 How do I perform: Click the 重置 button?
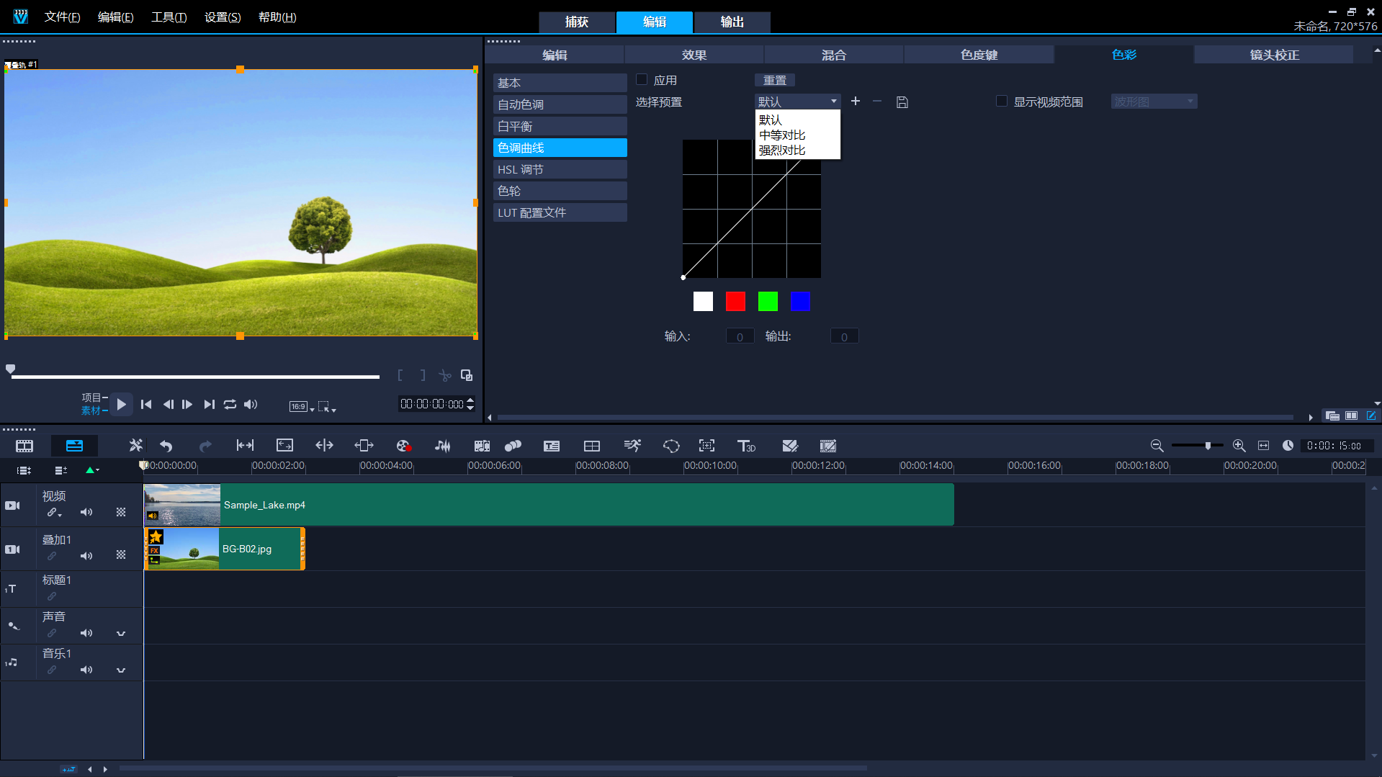[775, 80]
